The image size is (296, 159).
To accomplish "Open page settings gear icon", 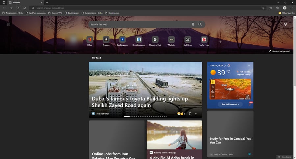I will pos(285,24).
